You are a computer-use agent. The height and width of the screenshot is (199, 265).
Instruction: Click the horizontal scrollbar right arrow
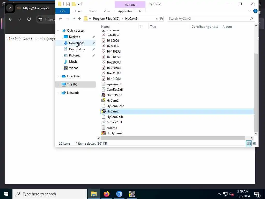click(x=252, y=138)
